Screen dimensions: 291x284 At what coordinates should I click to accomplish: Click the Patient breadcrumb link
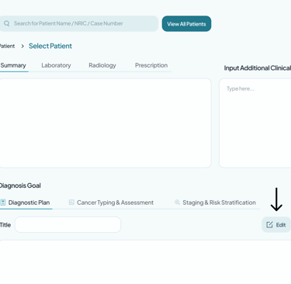(x=7, y=46)
